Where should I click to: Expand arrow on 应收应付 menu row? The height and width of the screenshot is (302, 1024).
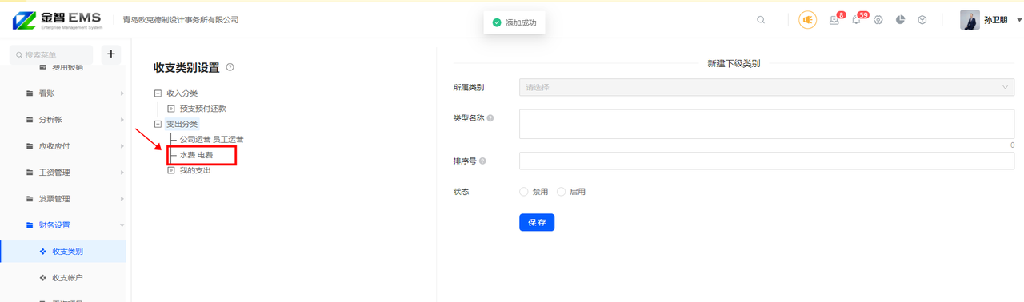click(x=122, y=146)
